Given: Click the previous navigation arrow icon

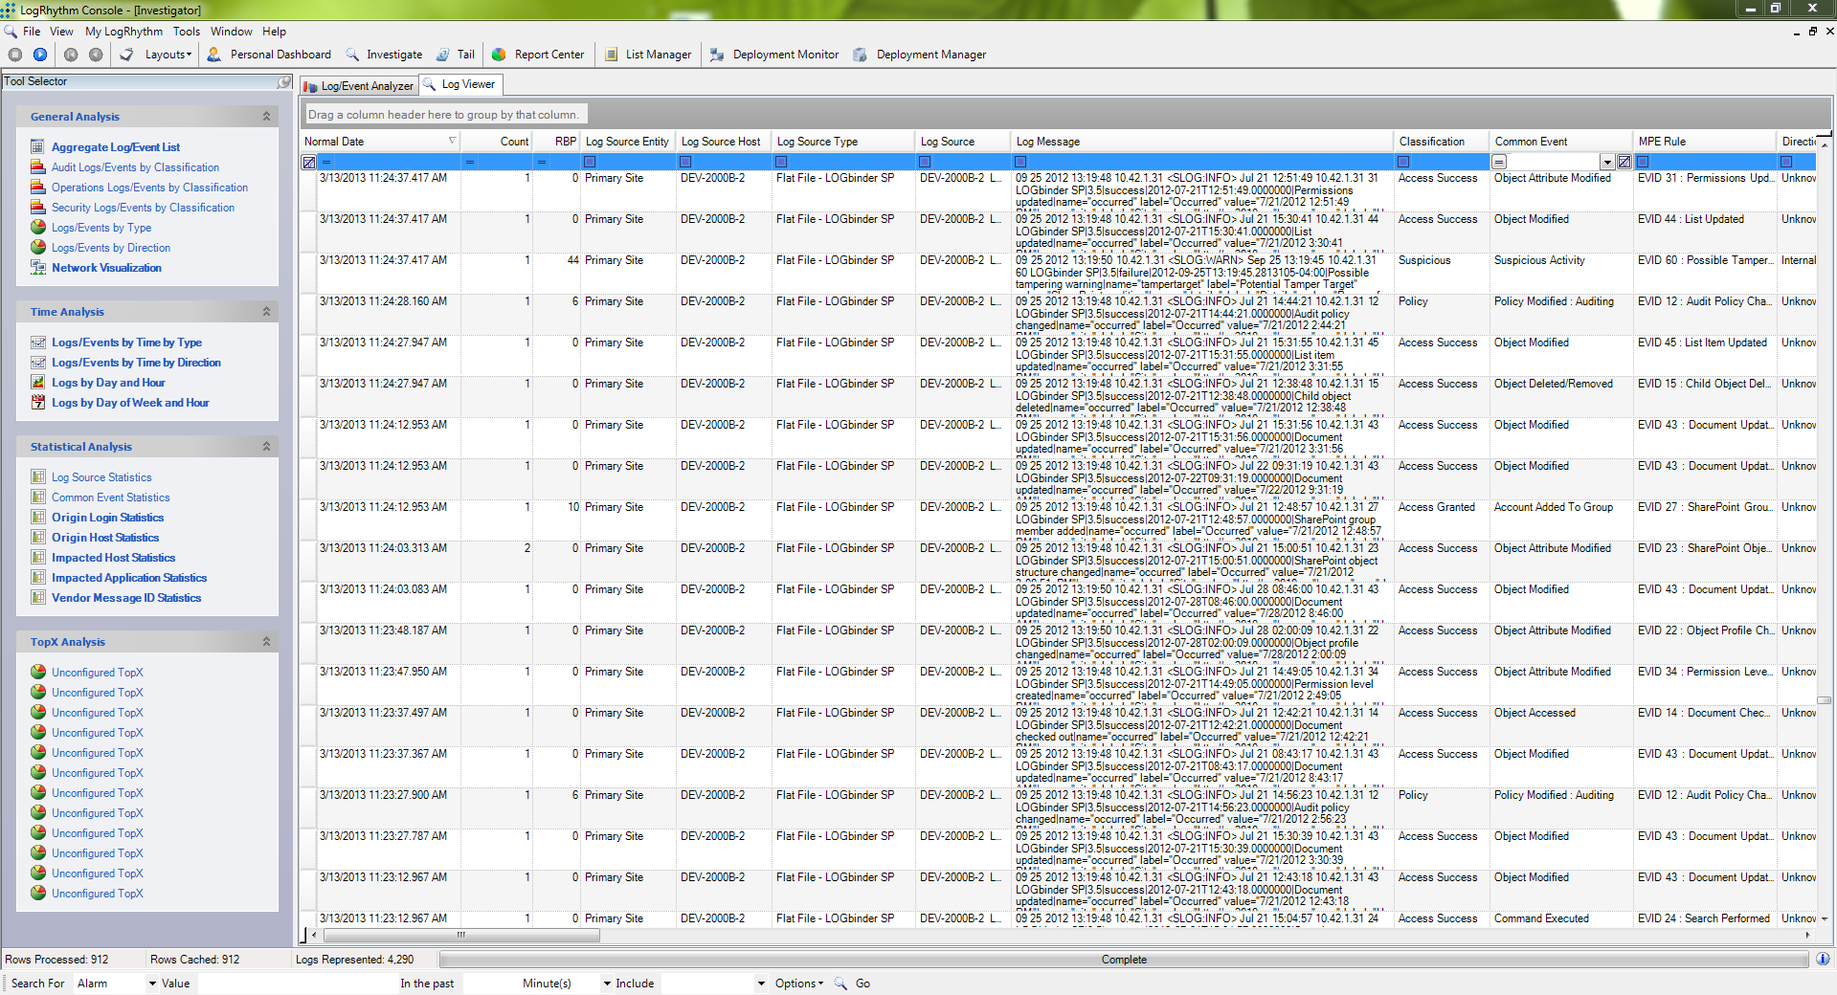Looking at the screenshot, I should (96, 55).
